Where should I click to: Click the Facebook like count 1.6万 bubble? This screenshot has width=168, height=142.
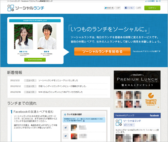tap(138, 8)
